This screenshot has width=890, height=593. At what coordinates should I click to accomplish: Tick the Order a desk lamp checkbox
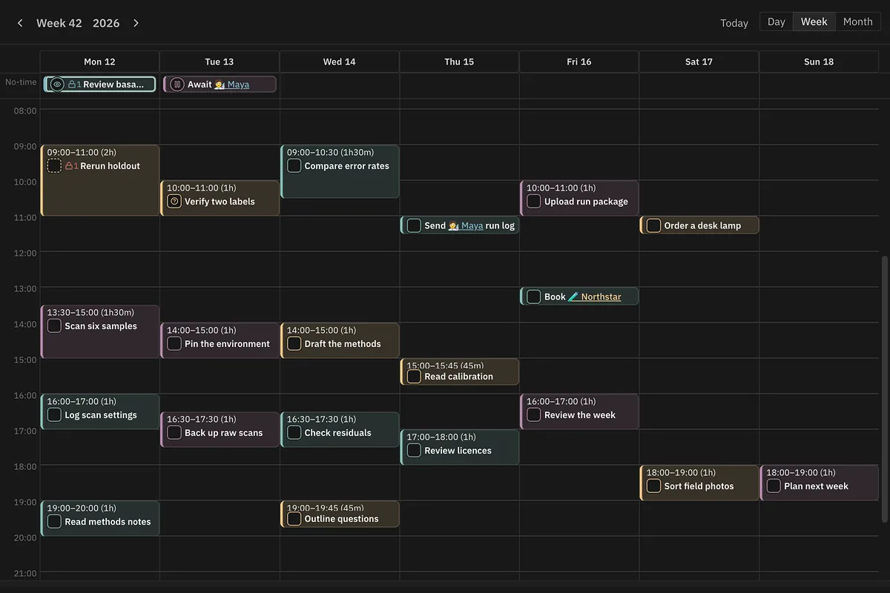[653, 225]
